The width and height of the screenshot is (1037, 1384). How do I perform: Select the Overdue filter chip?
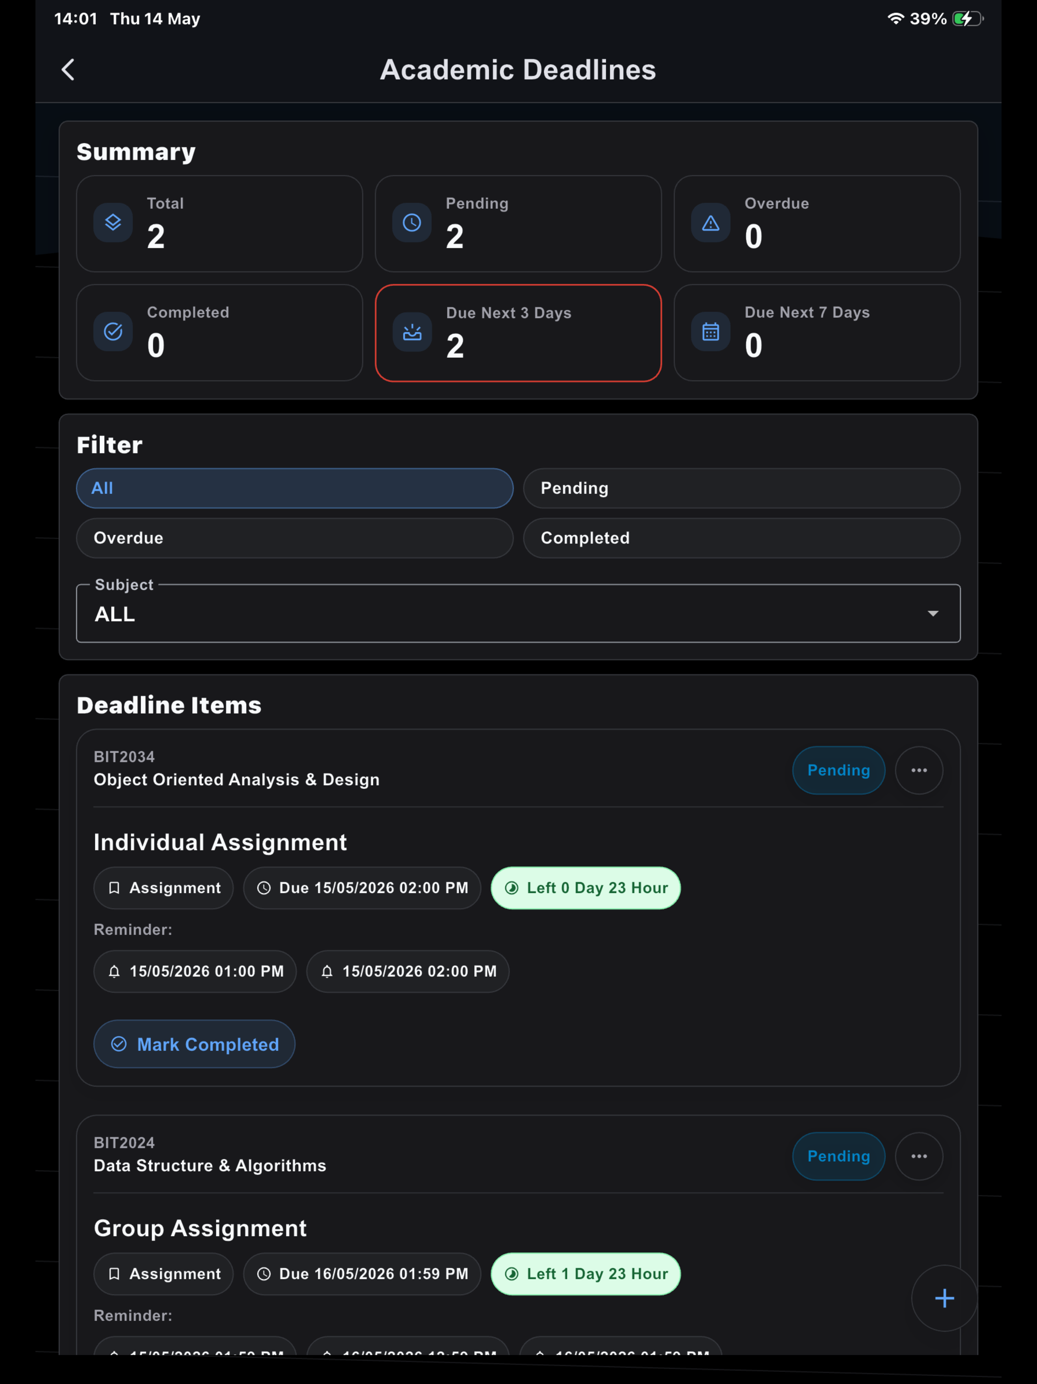pos(295,538)
